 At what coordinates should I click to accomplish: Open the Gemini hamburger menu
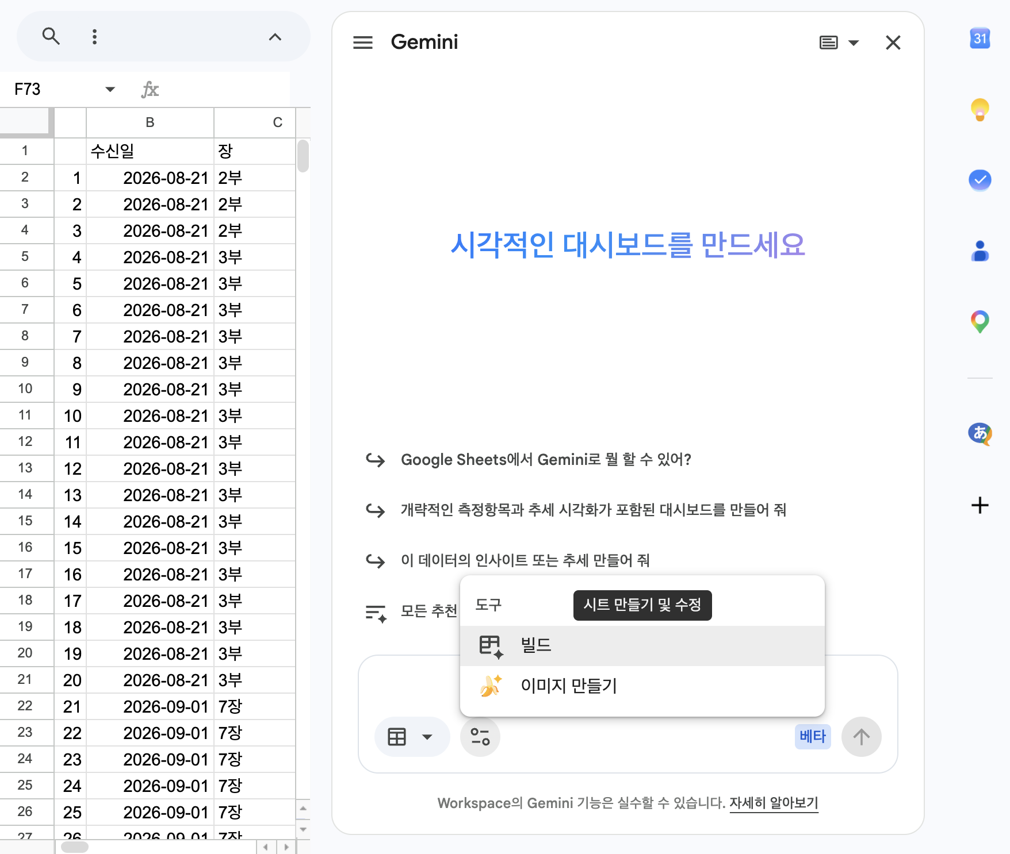[363, 43]
